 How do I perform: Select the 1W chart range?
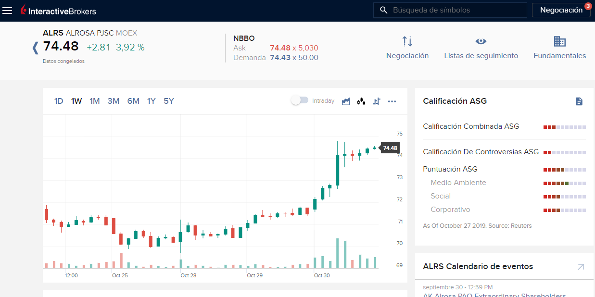click(x=76, y=101)
